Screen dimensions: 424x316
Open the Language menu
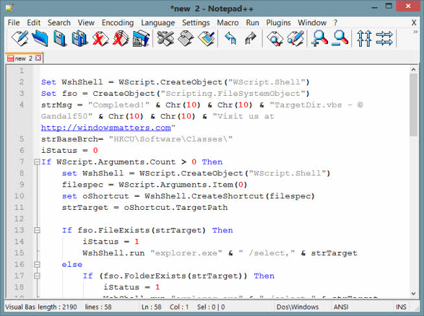158,23
